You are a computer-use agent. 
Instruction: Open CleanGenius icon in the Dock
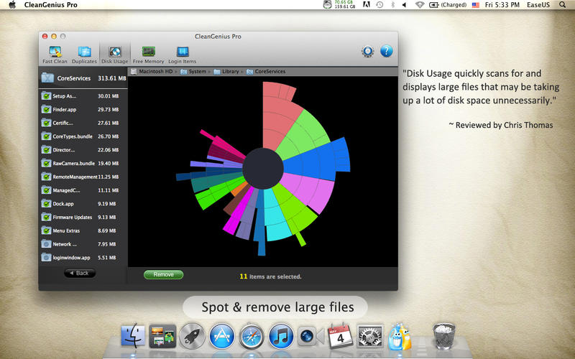click(400, 336)
